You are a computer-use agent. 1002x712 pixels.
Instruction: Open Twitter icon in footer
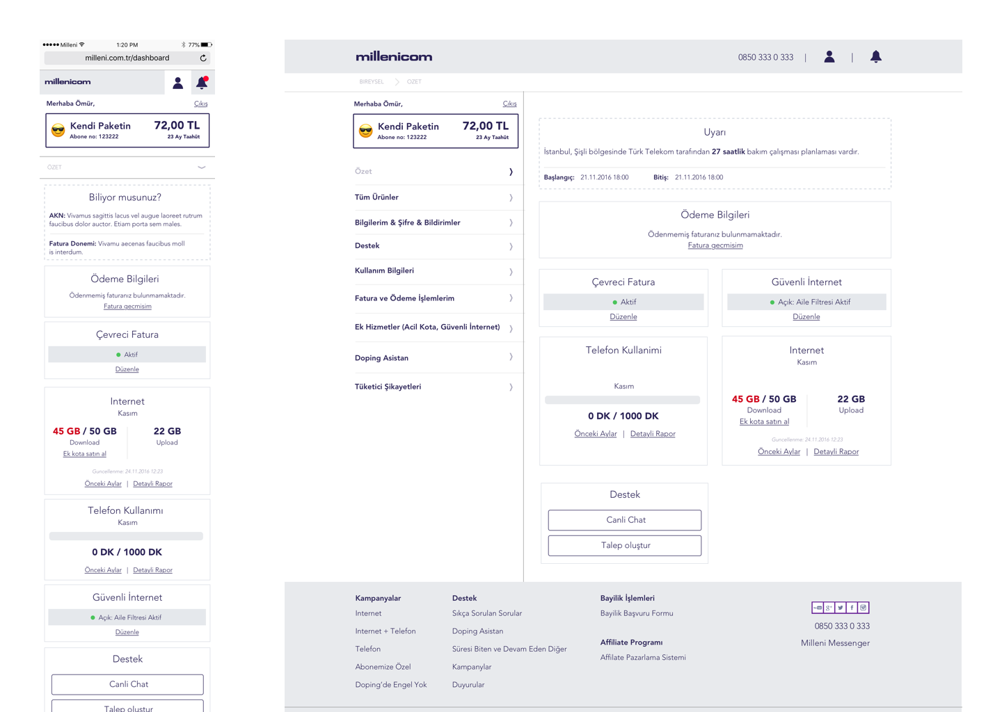tap(841, 608)
